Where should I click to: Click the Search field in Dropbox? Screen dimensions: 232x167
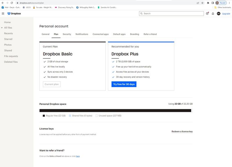pyautogui.click(x=171, y=13)
